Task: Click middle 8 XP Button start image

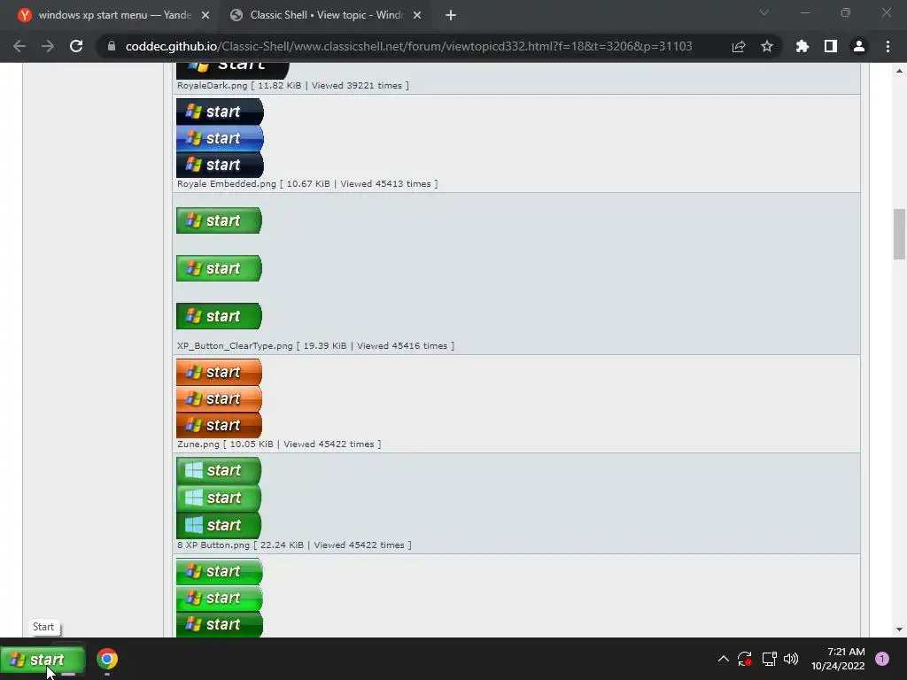Action: pos(219,498)
